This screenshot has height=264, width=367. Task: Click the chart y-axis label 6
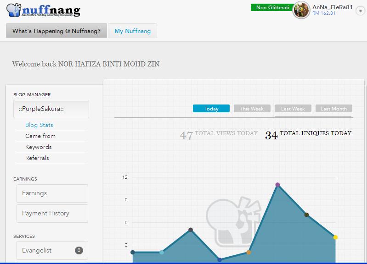tap(126, 222)
